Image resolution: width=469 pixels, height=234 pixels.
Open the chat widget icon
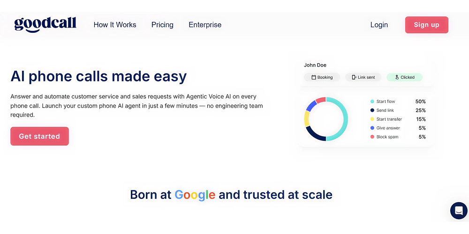pos(459,211)
